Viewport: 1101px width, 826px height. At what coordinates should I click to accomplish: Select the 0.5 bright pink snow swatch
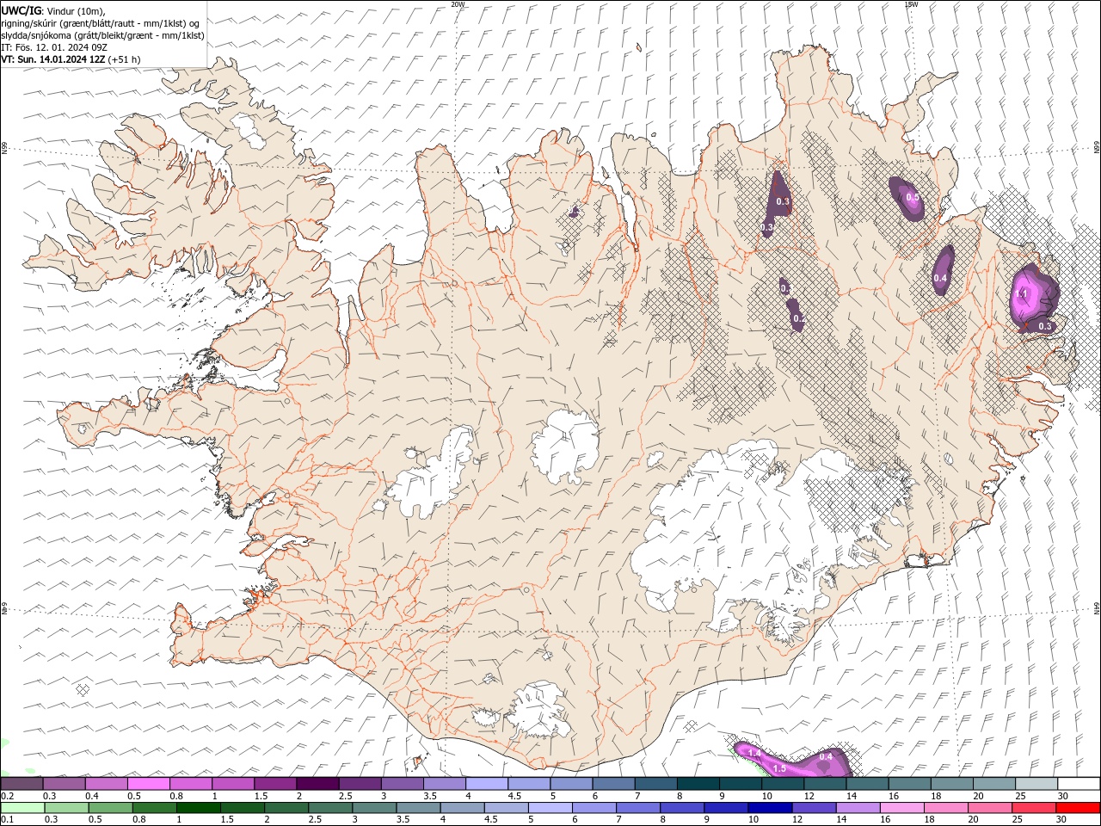[149, 784]
